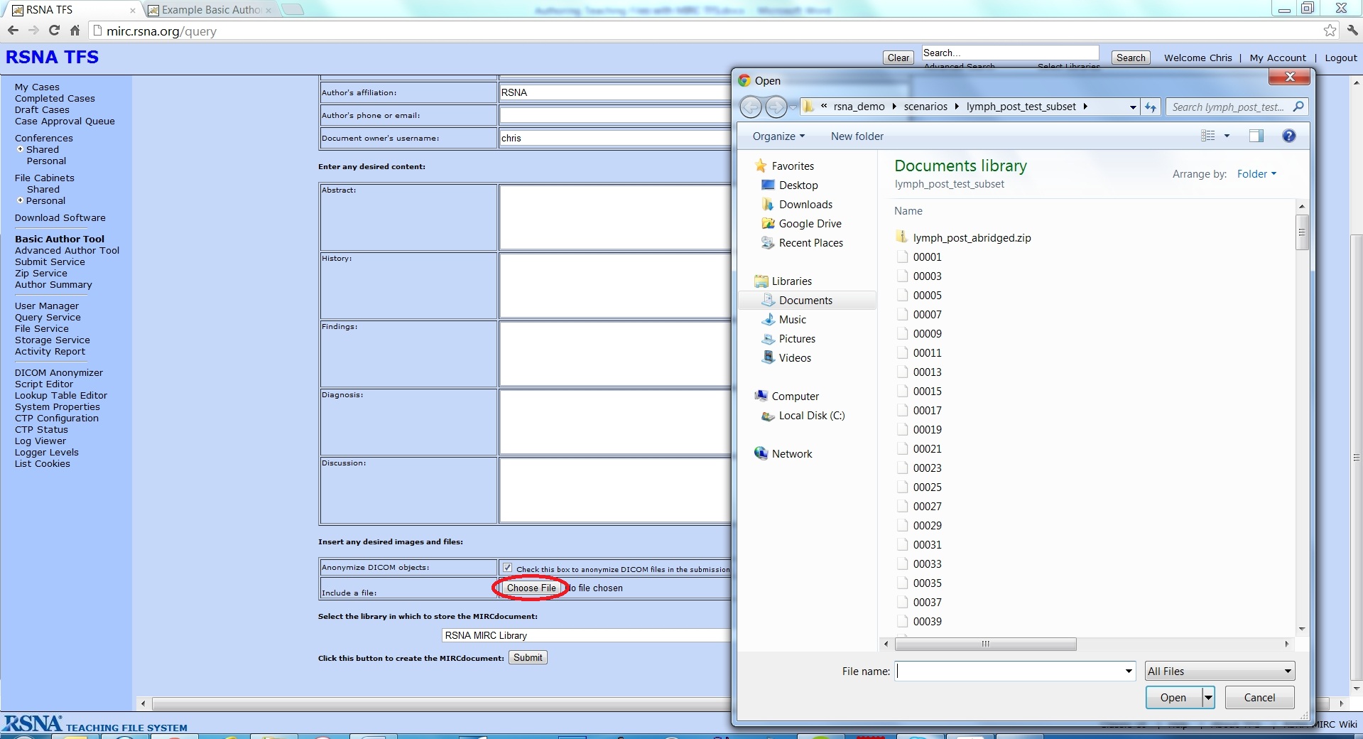Select file 00019 in list
Screen dimensions: 1363x739
pyautogui.click(x=927, y=430)
